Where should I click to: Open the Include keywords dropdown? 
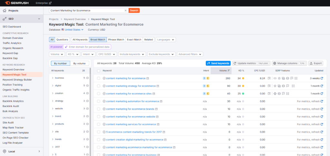tap(132, 54)
